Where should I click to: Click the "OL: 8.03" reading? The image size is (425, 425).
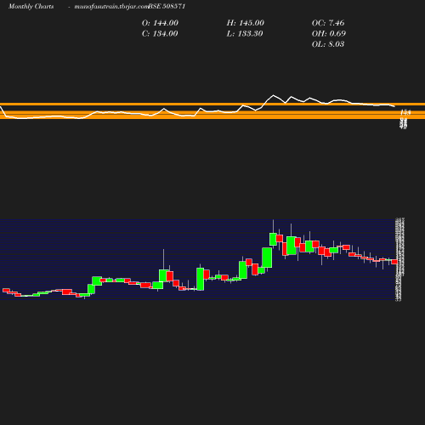coord(328,44)
